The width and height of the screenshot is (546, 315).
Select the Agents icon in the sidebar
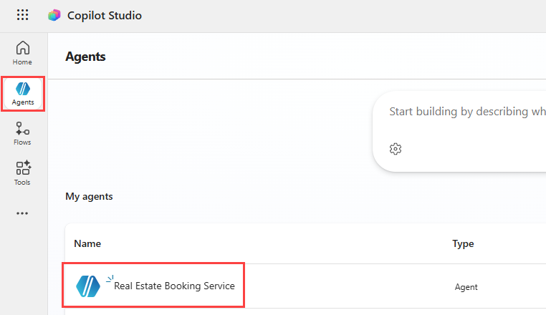pos(23,89)
